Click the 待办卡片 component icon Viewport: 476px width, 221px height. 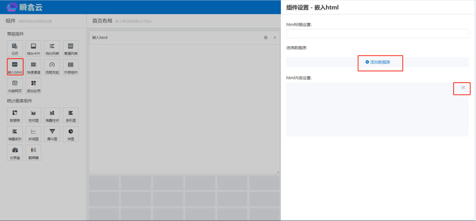coord(33,48)
